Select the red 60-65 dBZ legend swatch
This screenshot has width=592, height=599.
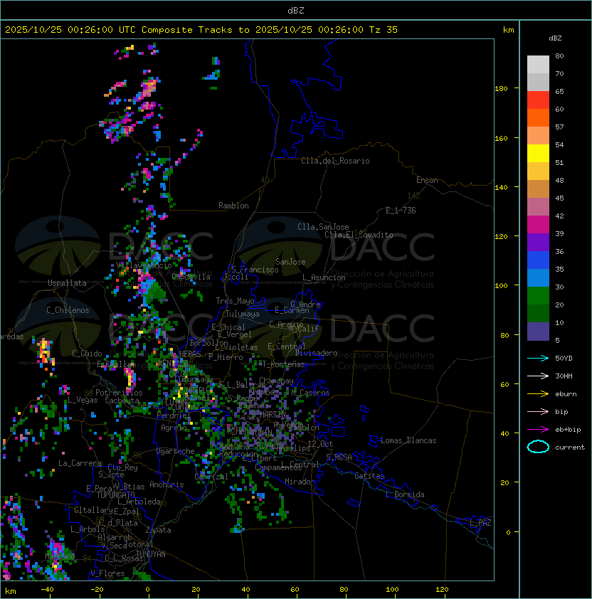pos(538,100)
